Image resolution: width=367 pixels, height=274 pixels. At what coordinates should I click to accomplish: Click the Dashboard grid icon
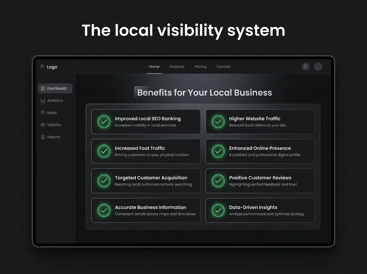43,88
